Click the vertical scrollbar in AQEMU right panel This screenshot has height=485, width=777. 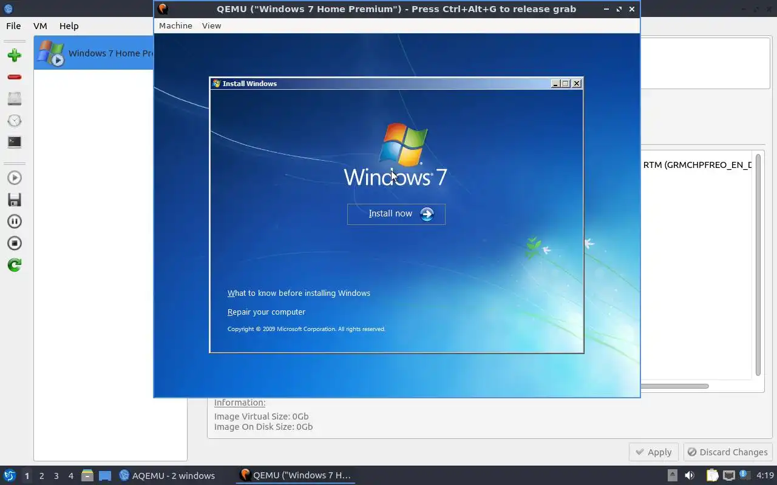[758, 265]
